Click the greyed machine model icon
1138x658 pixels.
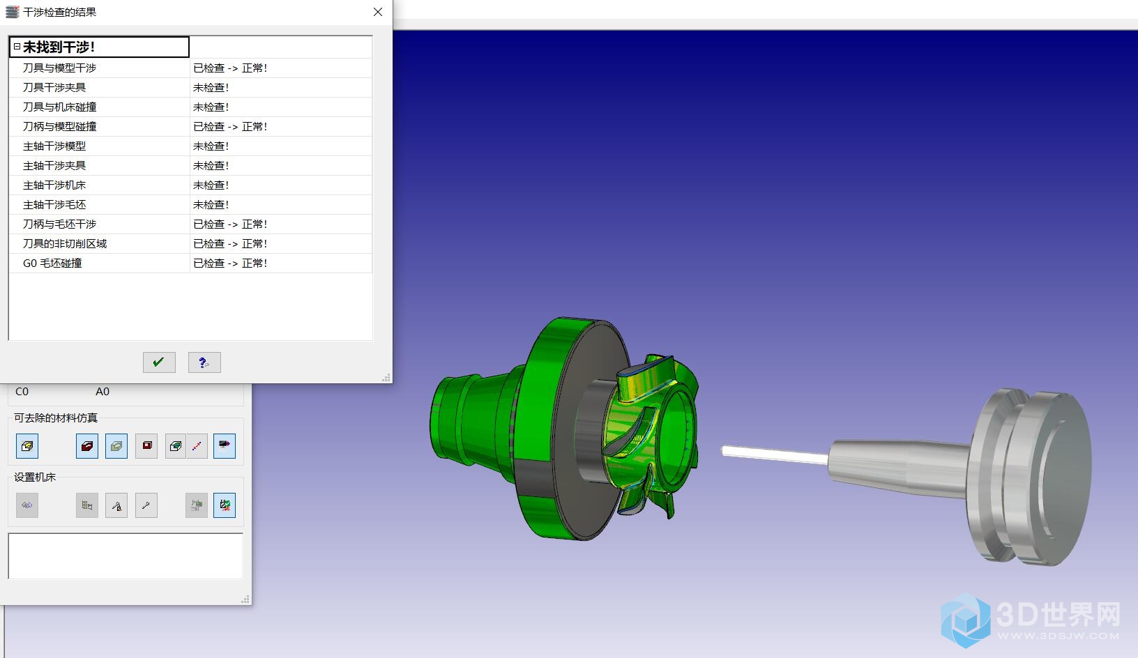click(197, 505)
